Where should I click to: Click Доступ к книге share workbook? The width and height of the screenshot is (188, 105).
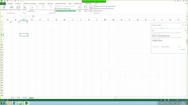pos(91,8)
